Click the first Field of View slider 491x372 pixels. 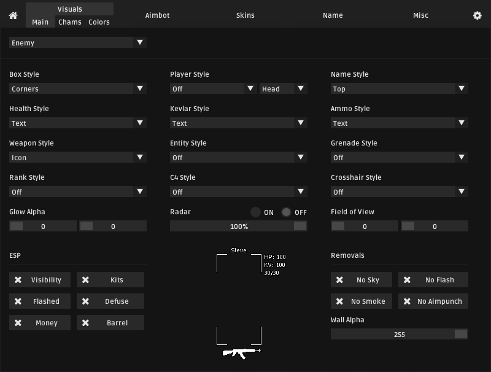[365, 226]
